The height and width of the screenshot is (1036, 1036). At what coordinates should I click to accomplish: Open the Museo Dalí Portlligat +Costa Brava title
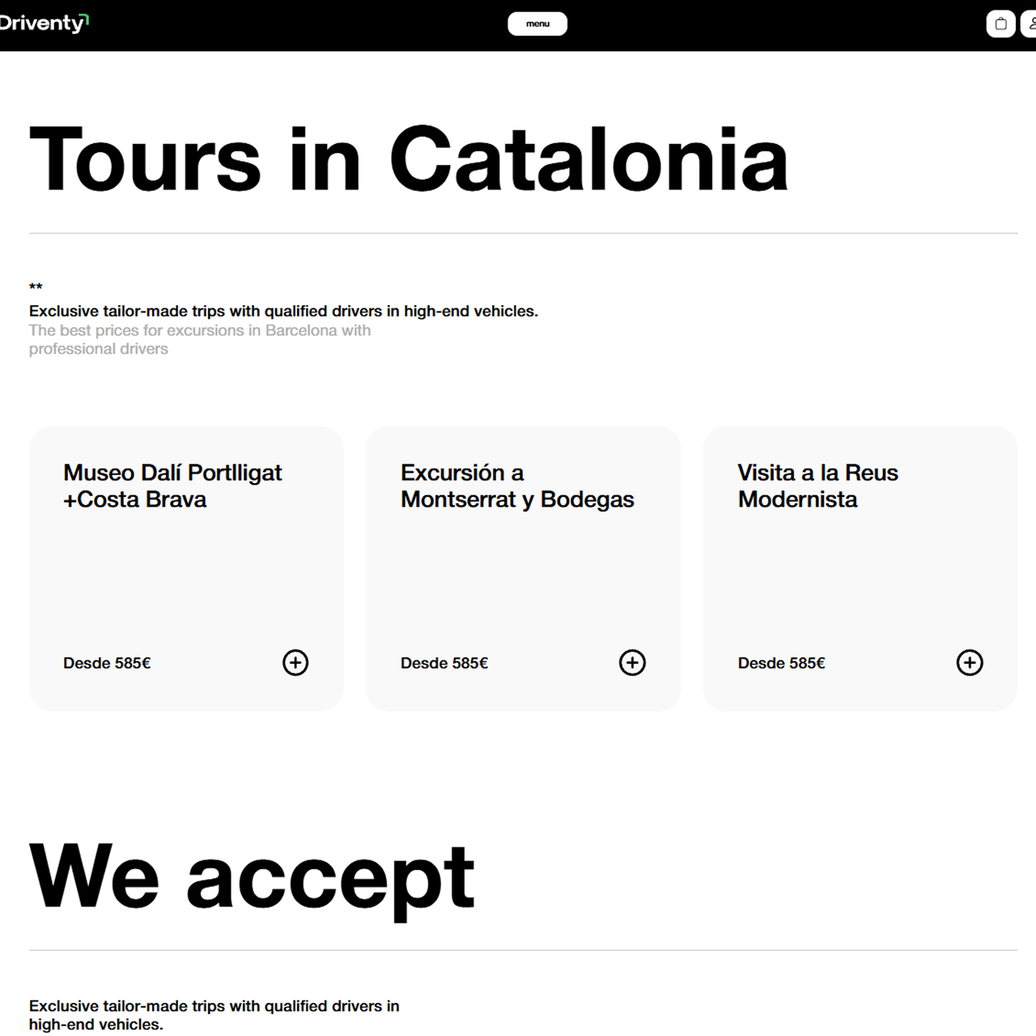click(172, 486)
